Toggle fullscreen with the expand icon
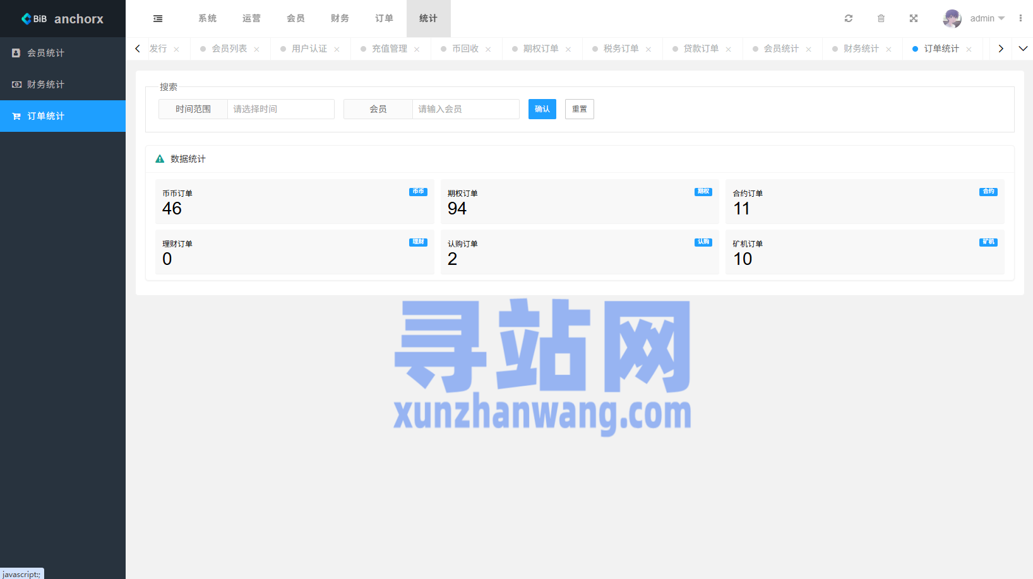 (x=913, y=19)
